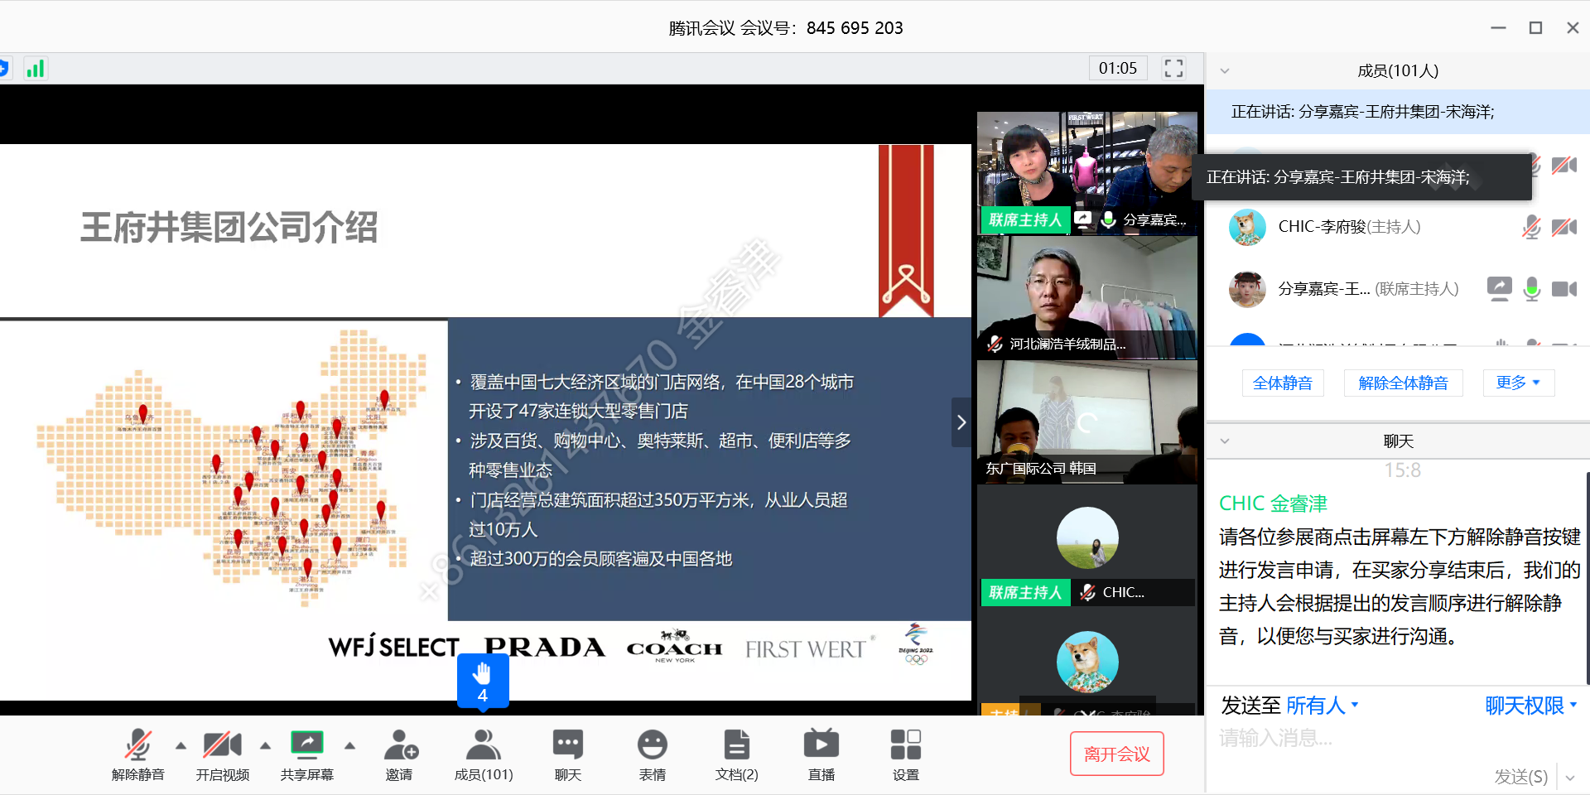Minimize the meeting window
Screen dimensions: 1590x795
[1498, 28]
